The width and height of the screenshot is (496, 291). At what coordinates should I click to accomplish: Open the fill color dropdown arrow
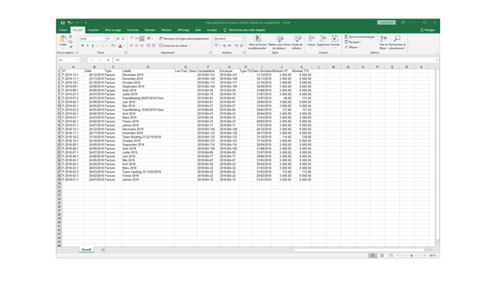[115, 46]
